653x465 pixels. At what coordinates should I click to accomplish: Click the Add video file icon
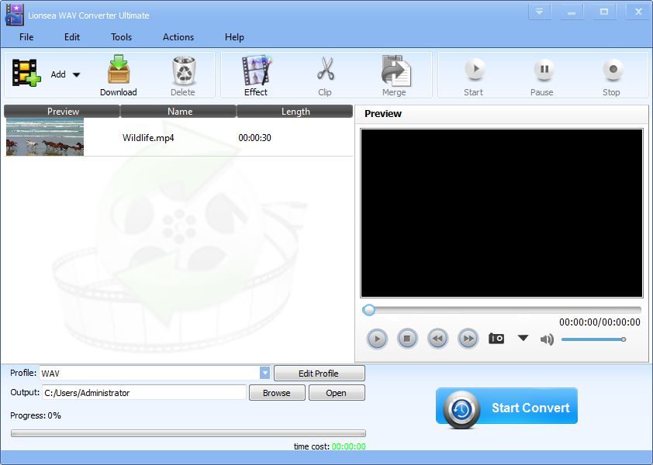[x=26, y=74]
